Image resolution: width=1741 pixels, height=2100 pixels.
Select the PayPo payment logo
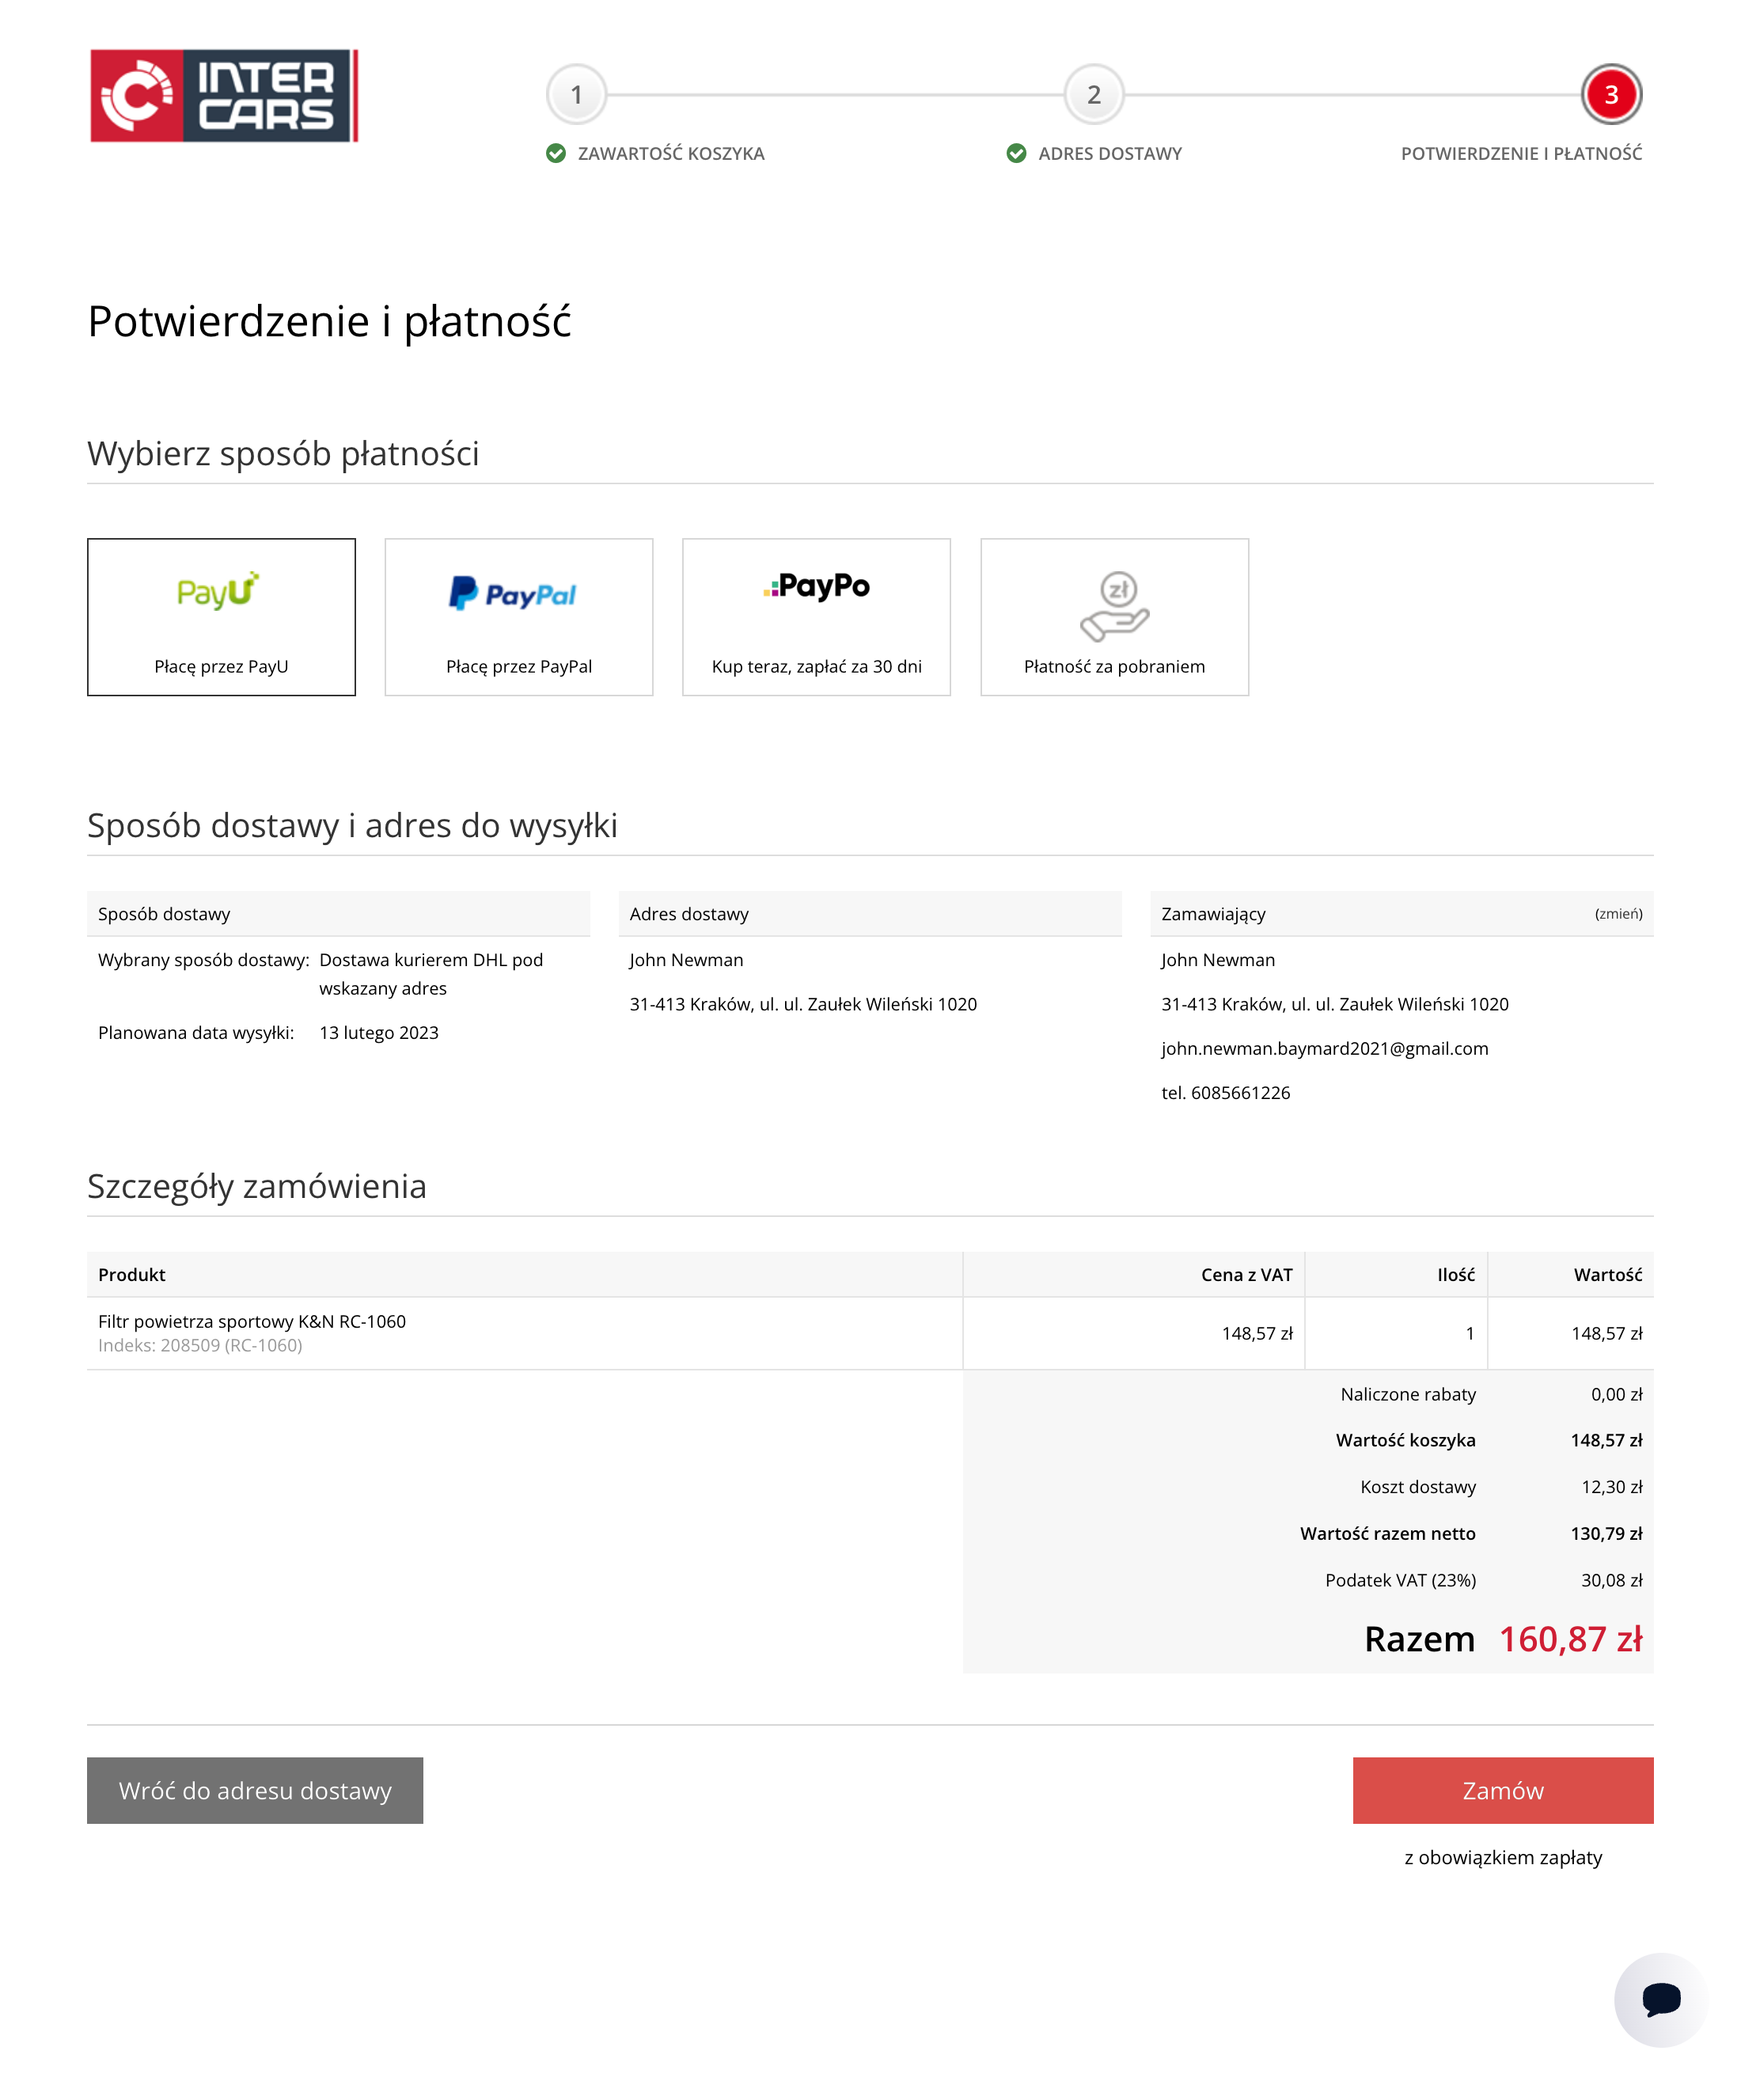pyautogui.click(x=816, y=588)
